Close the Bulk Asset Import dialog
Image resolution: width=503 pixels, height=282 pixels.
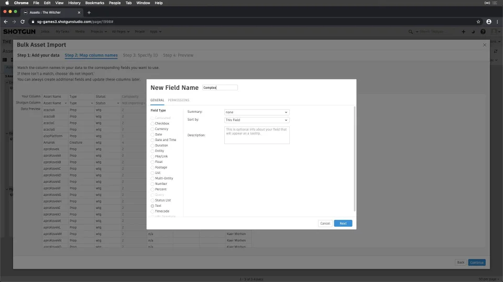484,45
